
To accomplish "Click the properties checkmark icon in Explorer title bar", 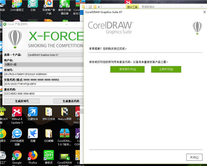I will pyautogui.click(x=90, y=7).
